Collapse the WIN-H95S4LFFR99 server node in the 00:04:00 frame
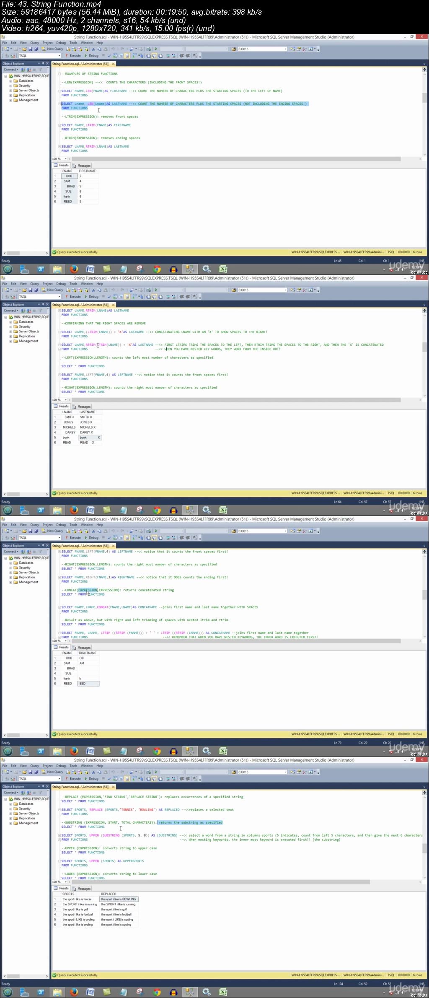This screenshot has height=998, width=429. point(5,76)
